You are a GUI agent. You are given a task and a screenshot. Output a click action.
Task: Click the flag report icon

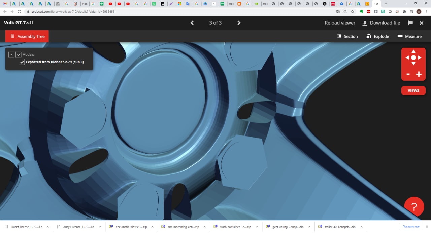(x=410, y=23)
